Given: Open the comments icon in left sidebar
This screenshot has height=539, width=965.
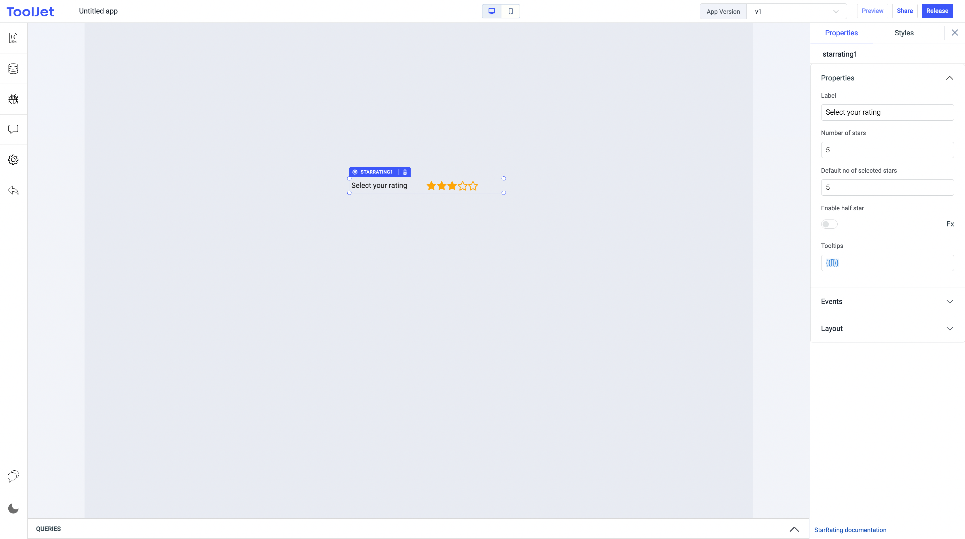Looking at the screenshot, I should click(x=13, y=130).
